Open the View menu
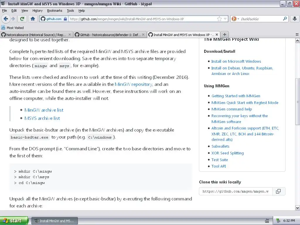The width and height of the screenshot is (300, 225). pyautogui.click(x=25, y=11)
